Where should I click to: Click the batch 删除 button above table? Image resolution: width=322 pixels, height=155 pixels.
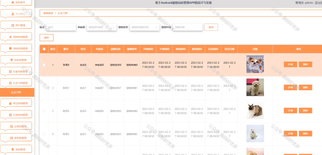pos(47,37)
